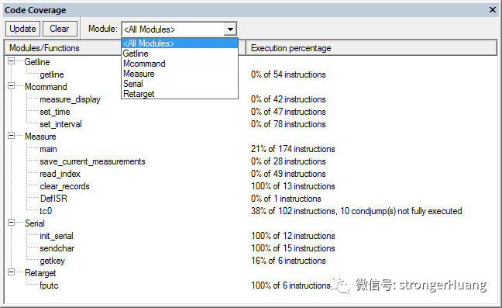Collapse the Retarget module node
This screenshot has height=308, width=502.
11,272
